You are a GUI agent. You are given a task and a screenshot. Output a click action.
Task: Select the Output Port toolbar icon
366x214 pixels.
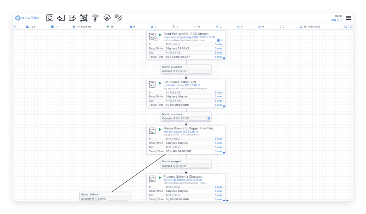(x=72, y=18)
